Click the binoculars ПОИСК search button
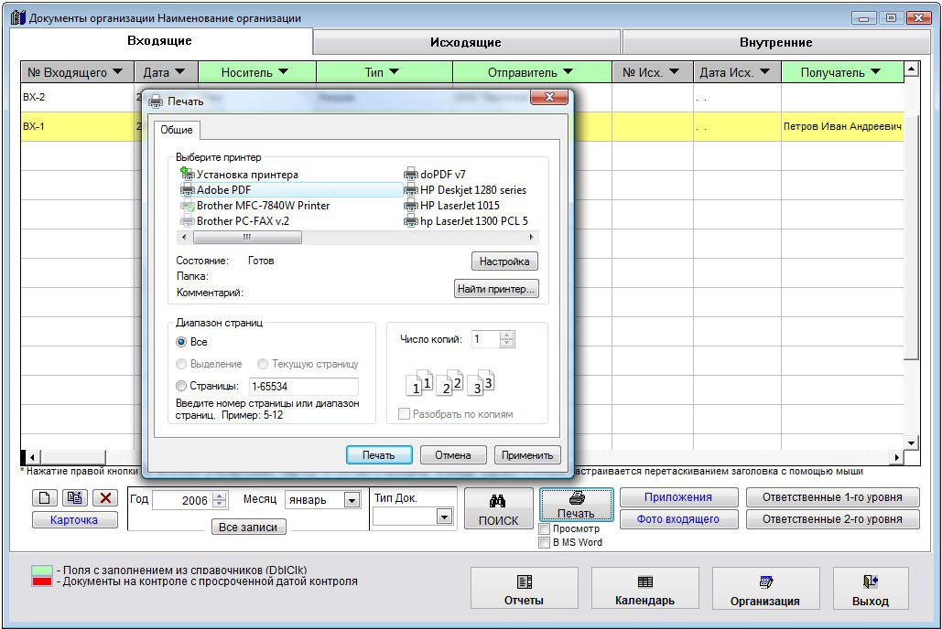 pyautogui.click(x=498, y=509)
